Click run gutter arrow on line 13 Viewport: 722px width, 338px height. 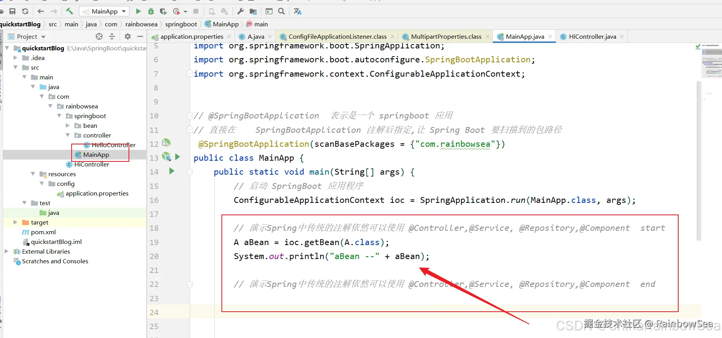(x=178, y=157)
